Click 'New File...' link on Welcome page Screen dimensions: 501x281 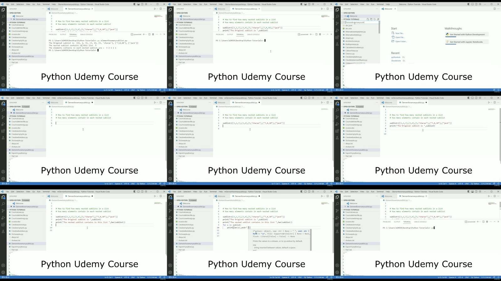[399, 33]
